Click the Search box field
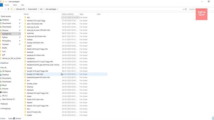This screenshot has width=214, height=120. [x=201, y=9]
